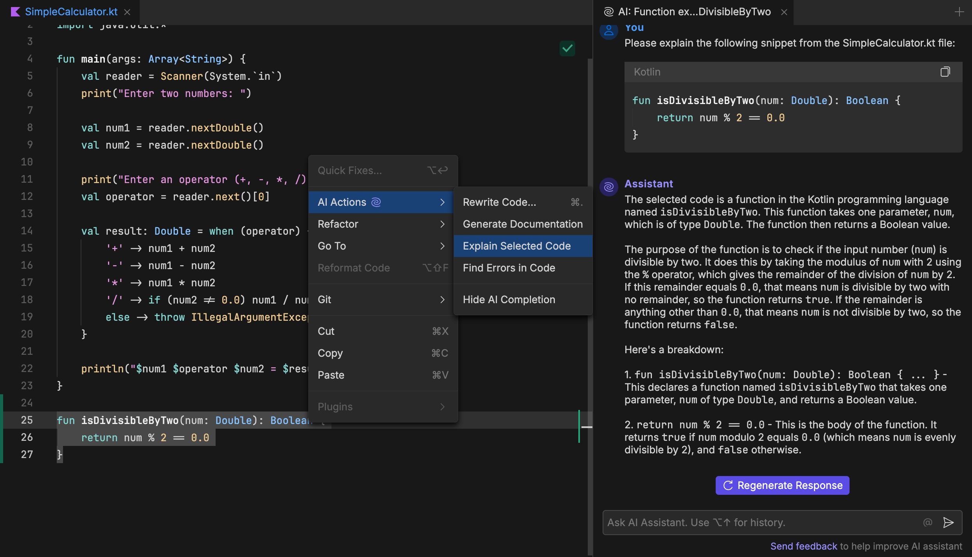The width and height of the screenshot is (972, 557).
Task: Select Find Errors in Code
Action: (509, 268)
